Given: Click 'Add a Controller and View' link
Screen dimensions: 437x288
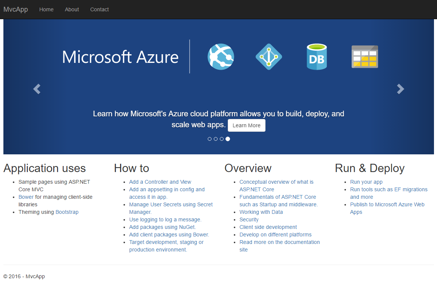Looking at the screenshot, I should click(160, 182).
